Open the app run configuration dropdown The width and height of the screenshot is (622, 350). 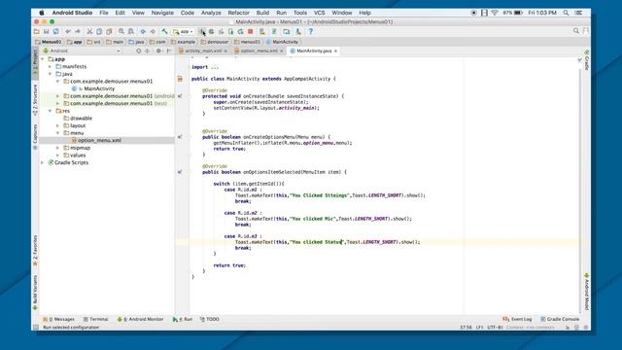[x=183, y=31]
